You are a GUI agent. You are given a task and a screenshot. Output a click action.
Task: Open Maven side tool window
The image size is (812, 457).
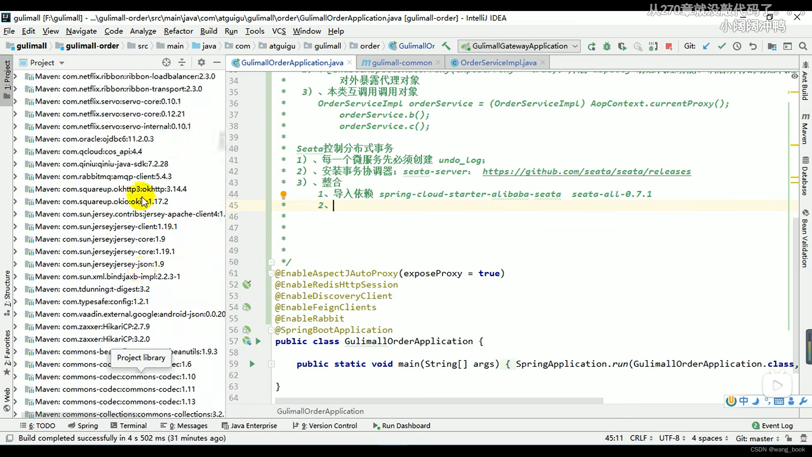(x=805, y=129)
